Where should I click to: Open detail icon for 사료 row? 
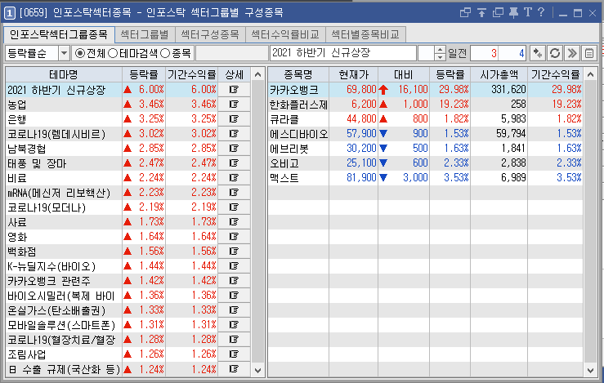click(x=234, y=222)
